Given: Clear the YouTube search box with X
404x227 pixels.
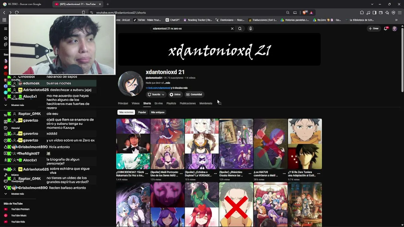Looking at the screenshot, I should pyautogui.click(x=232, y=28).
